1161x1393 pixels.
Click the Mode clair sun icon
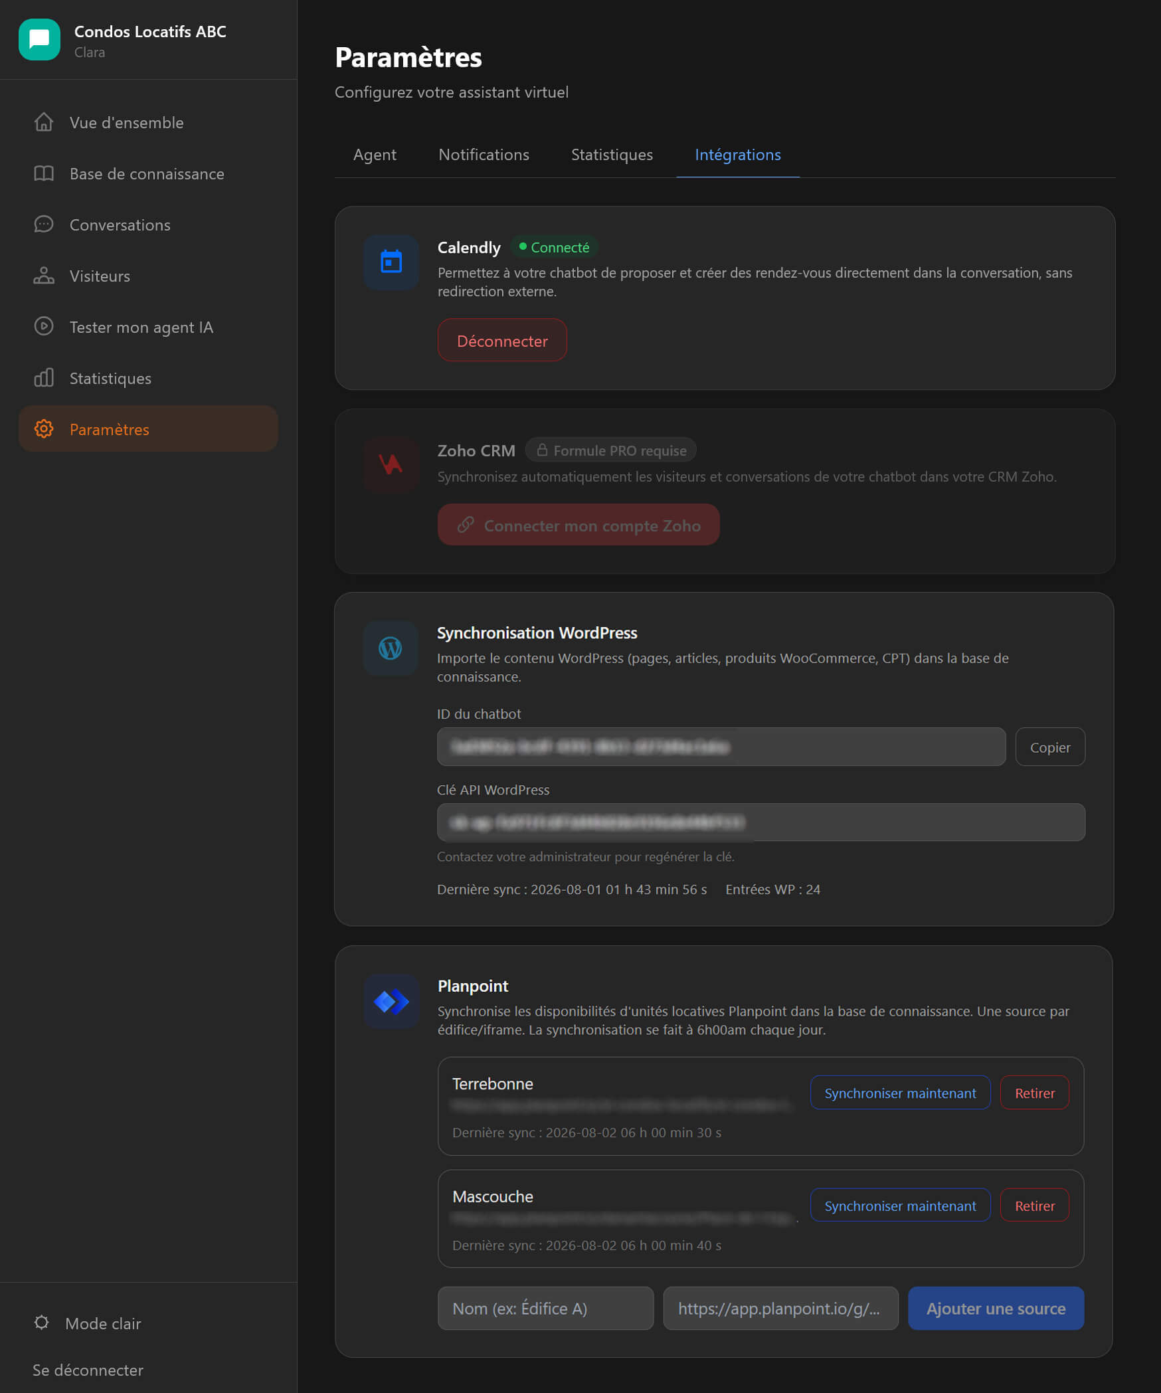41,1323
